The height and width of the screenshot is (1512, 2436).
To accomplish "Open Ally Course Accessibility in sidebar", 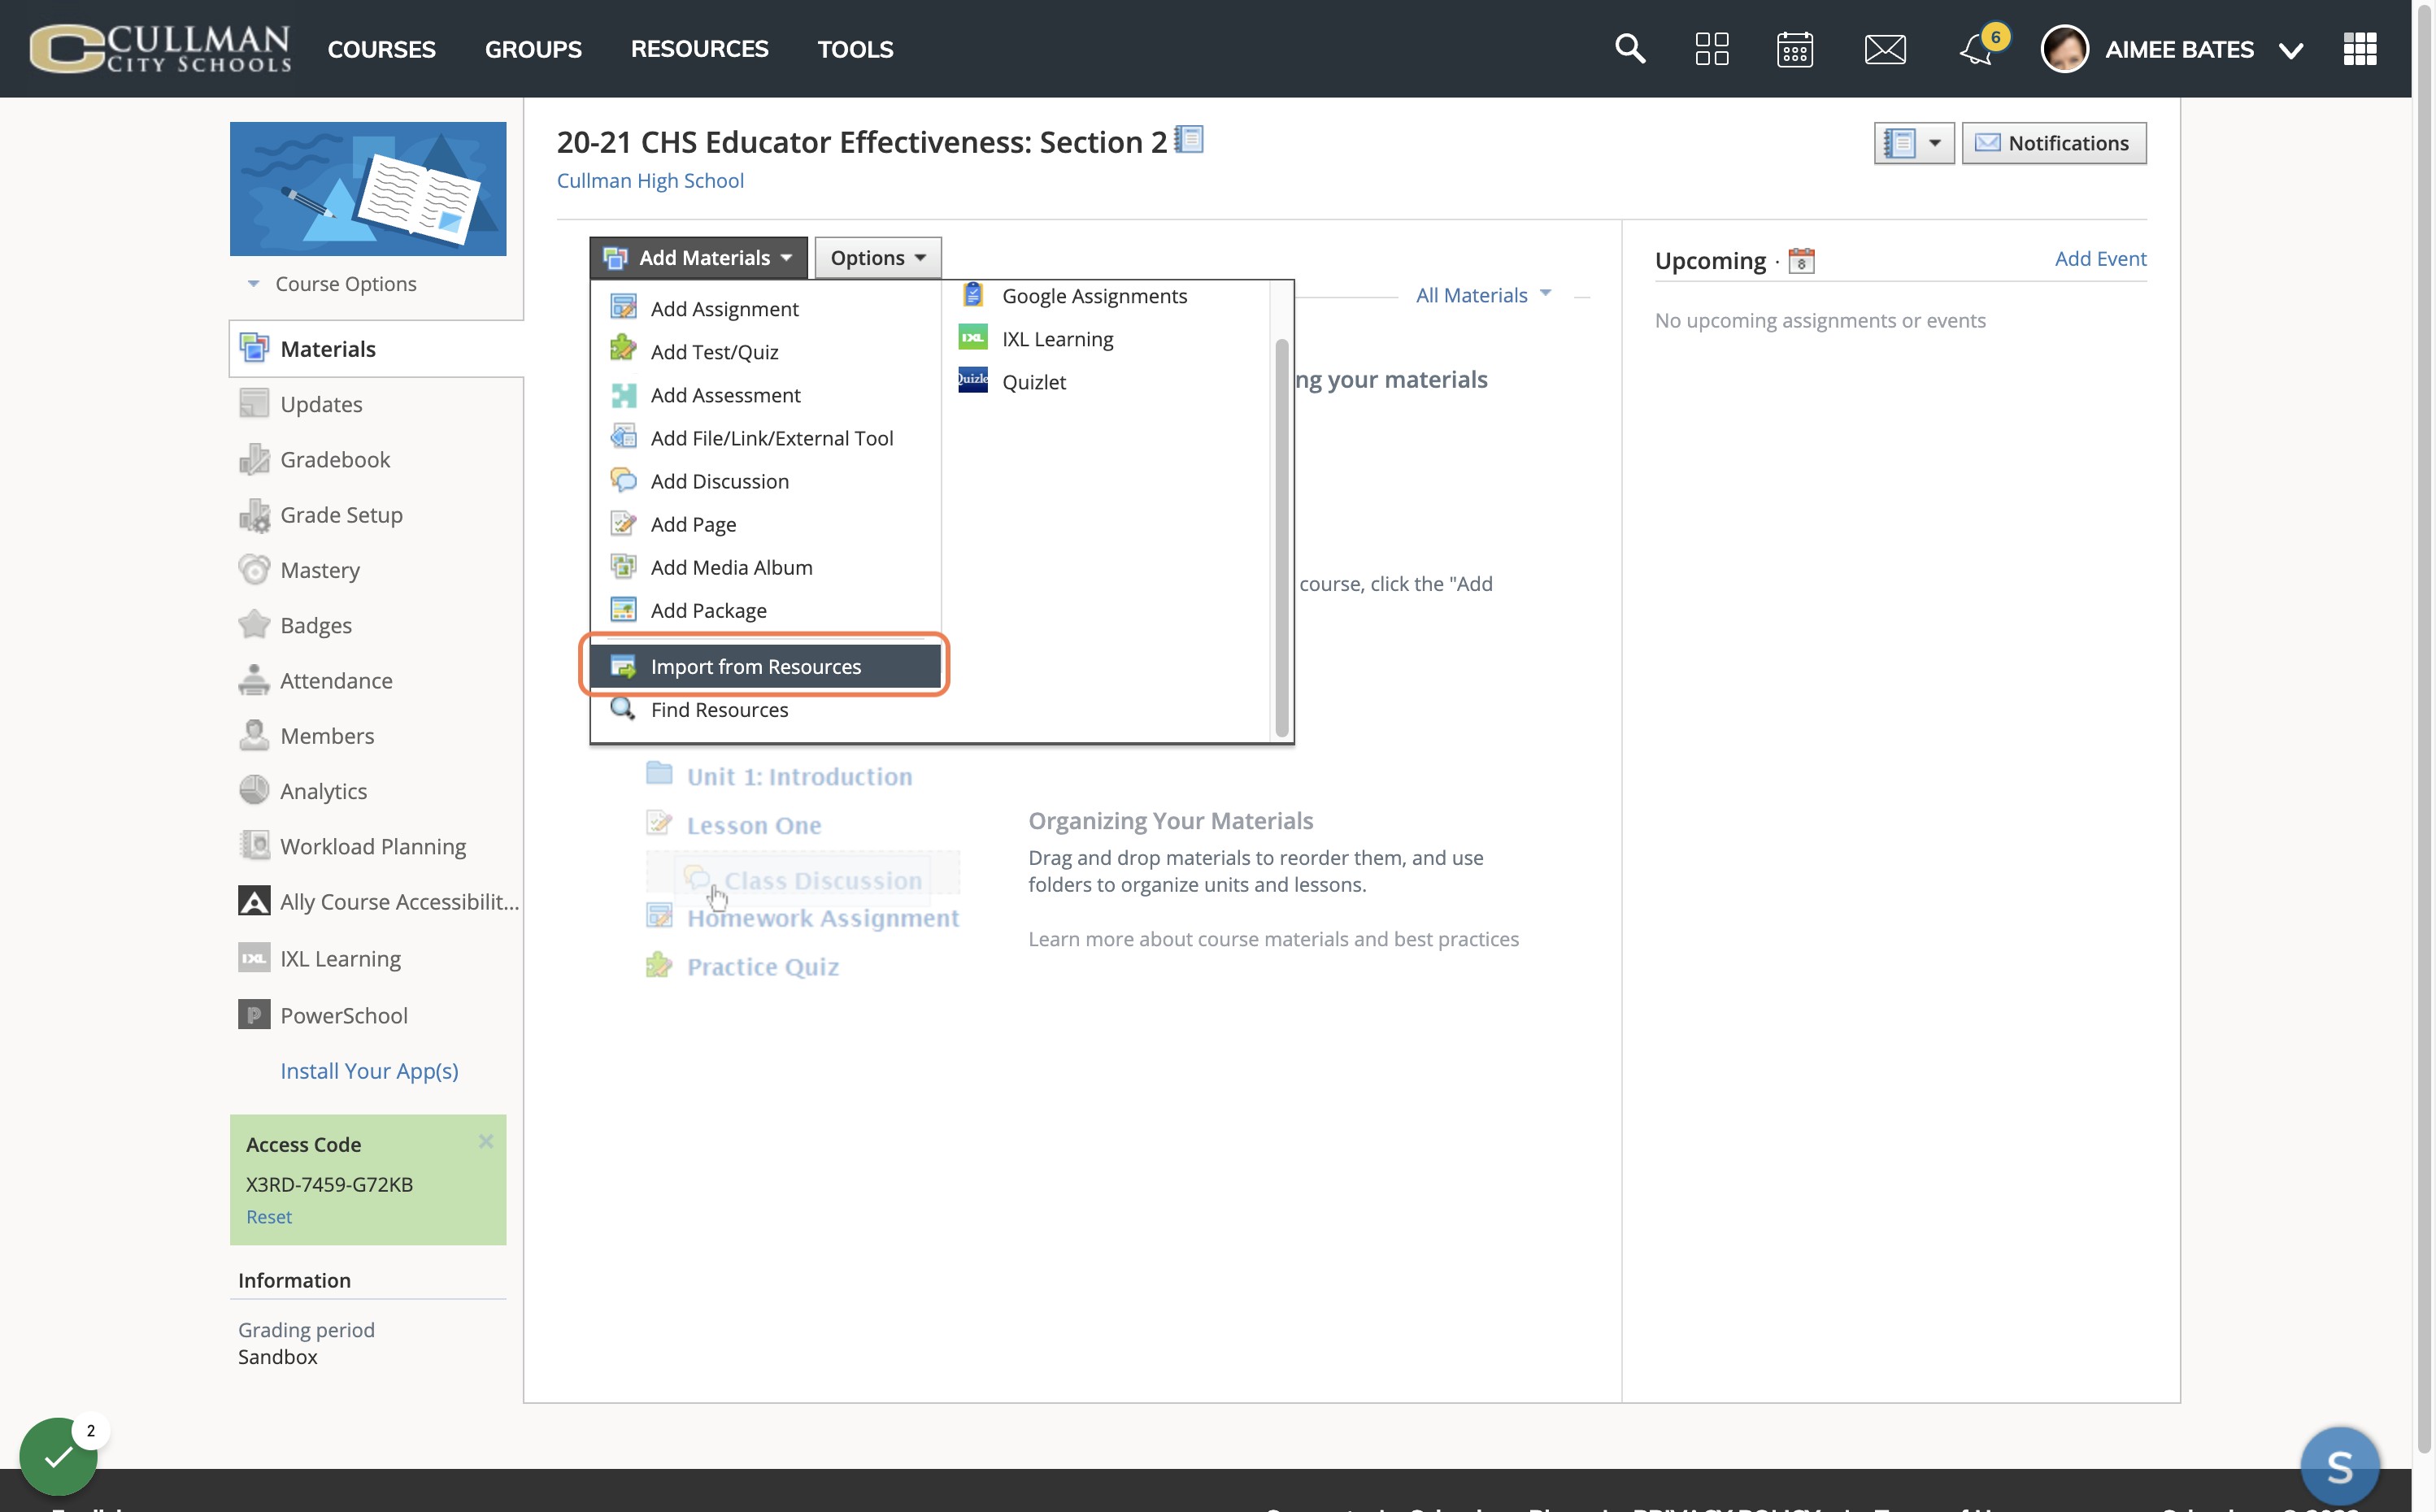I will (x=379, y=902).
